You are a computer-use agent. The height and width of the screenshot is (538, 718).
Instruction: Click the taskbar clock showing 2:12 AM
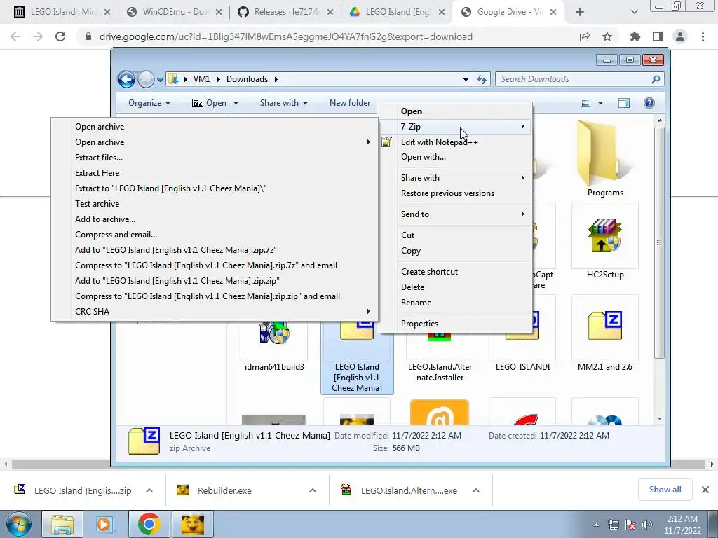(x=682, y=525)
